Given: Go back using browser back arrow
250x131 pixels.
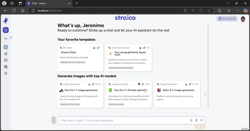Looking at the screenshot, I should (x=5, y=11).
